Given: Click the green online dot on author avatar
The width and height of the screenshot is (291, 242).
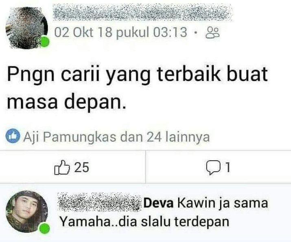Looking at the screenshot, I should [45, 41].
